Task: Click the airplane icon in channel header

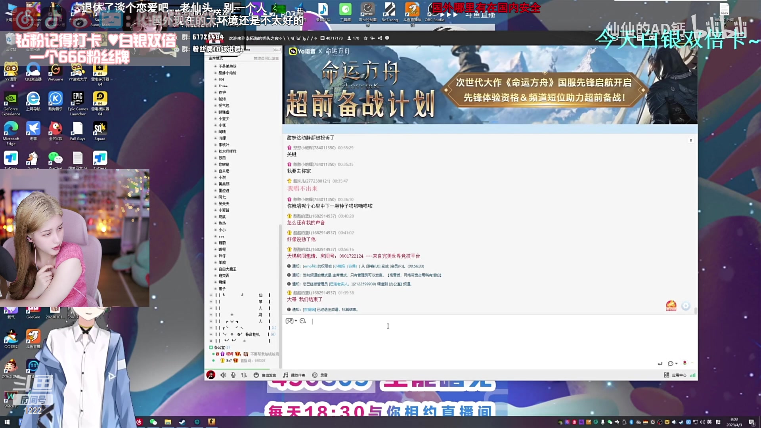Action: [373, 38]
